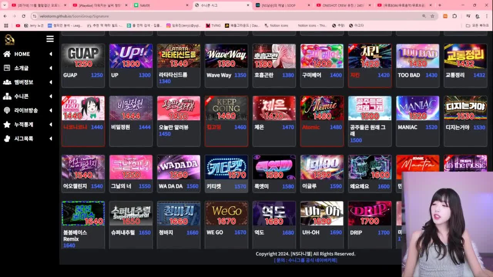Switch to the Playlist browser tab
493x277 pixels.
[x=101, y=5]
